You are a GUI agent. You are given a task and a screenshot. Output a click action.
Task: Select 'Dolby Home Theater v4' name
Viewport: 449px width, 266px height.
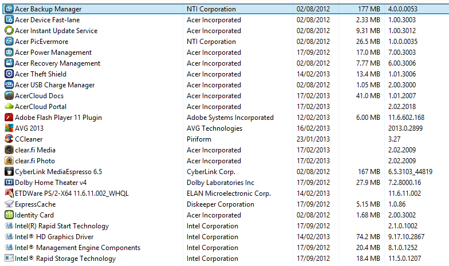pos(50,183)
